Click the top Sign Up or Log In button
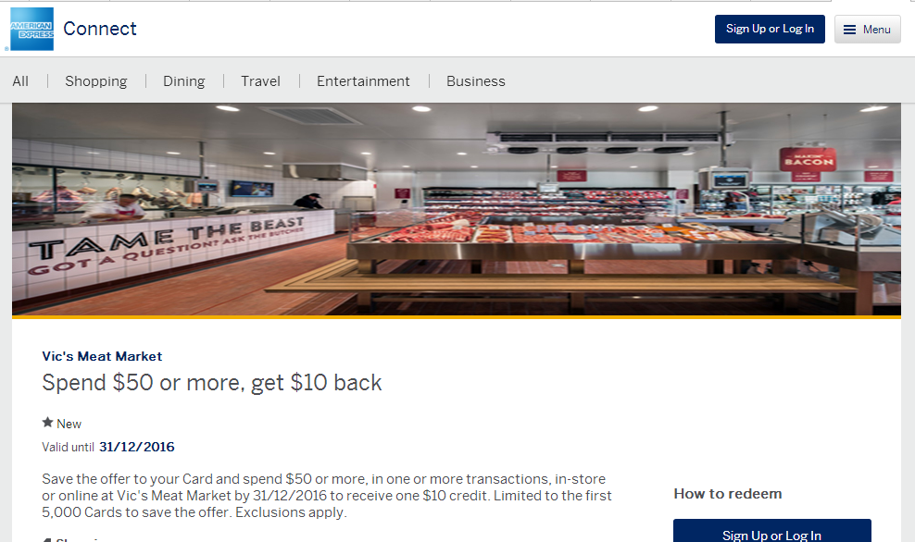 [770, 30]
